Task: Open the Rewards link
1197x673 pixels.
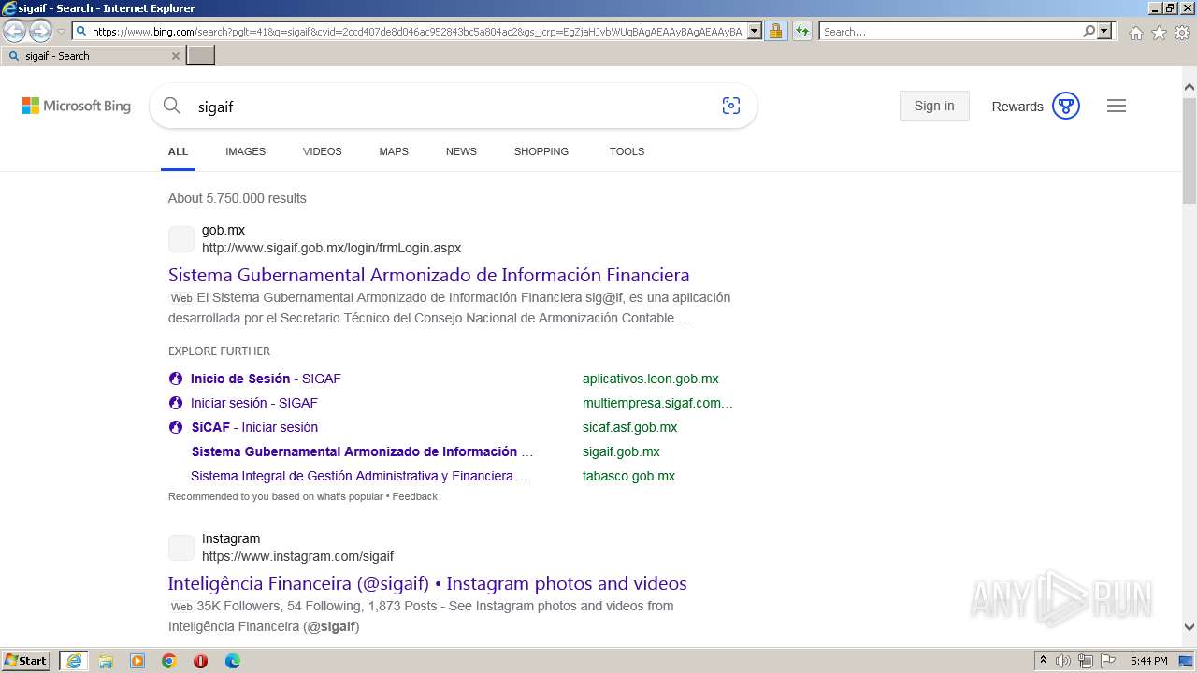Action: click(x=1017, y=107)
